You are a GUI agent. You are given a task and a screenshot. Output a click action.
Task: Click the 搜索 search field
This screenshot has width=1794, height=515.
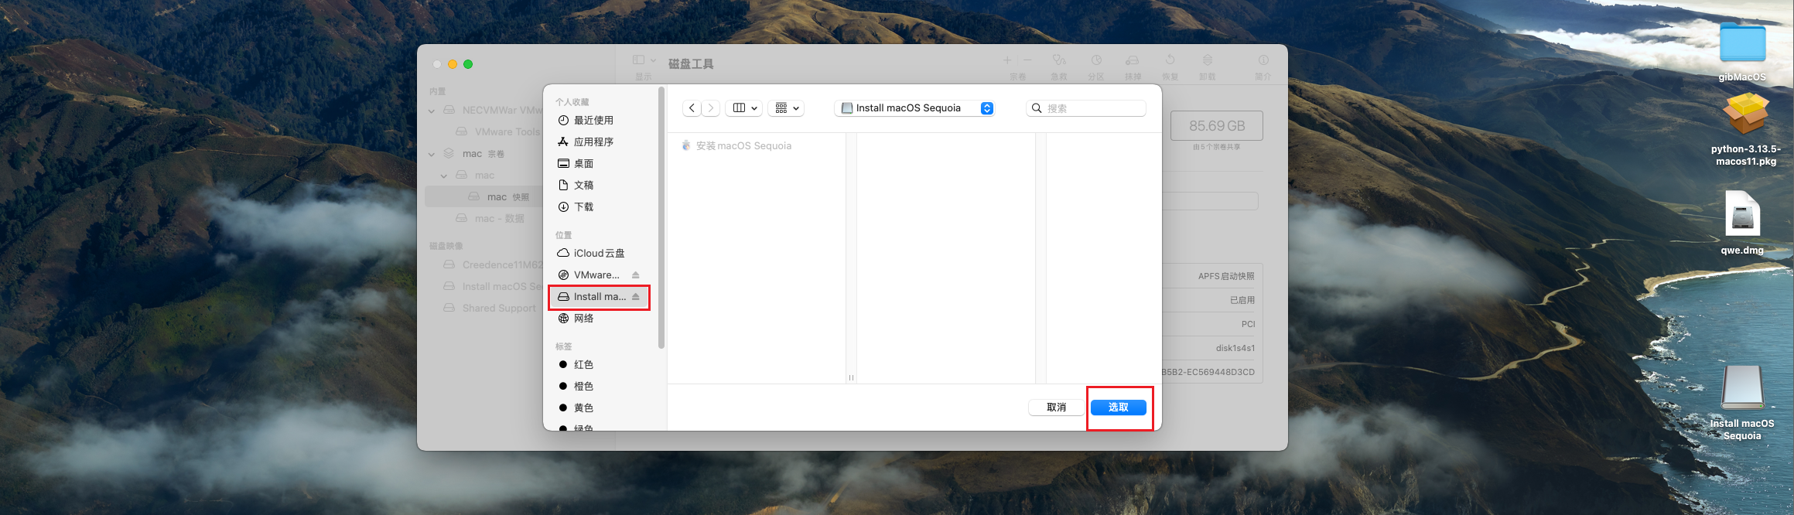pyautogui.click(x=1086, y=108)
